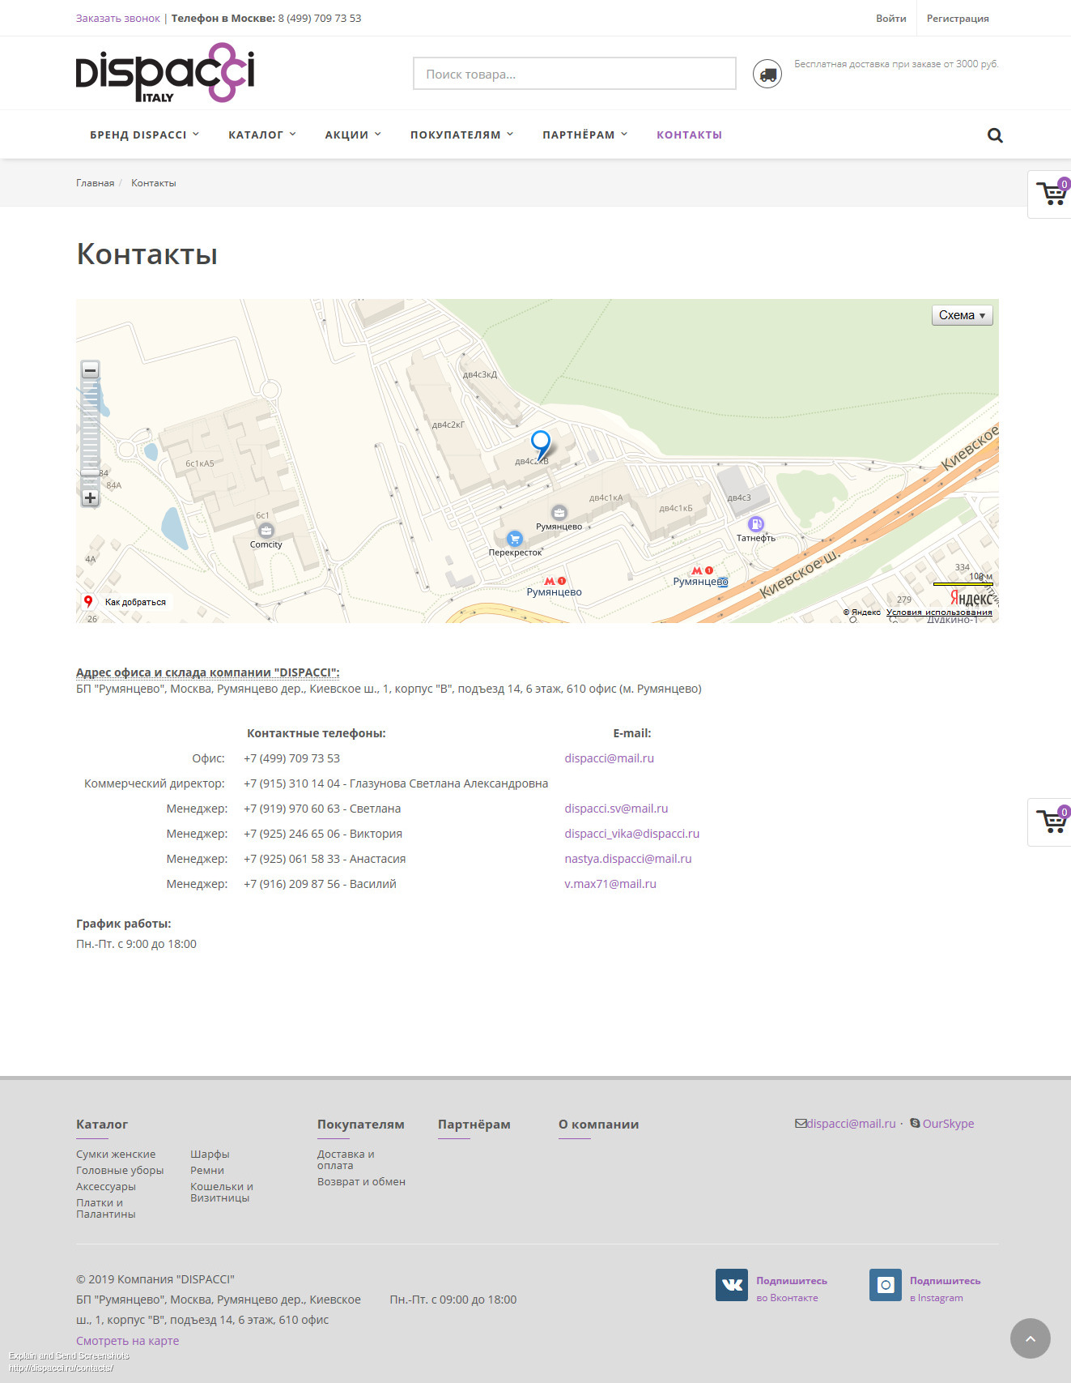Click the VKontakte social icon

click(732, 1285)
